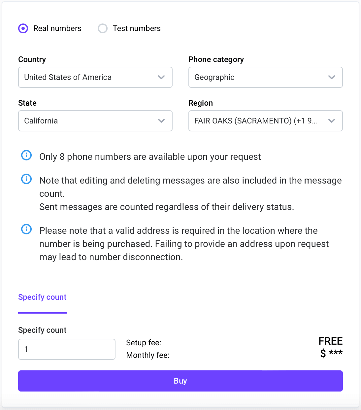The height and width of the screenshot is (410, 361).
Task: Click the chevron beside United States of America
Action: point(161,77)
